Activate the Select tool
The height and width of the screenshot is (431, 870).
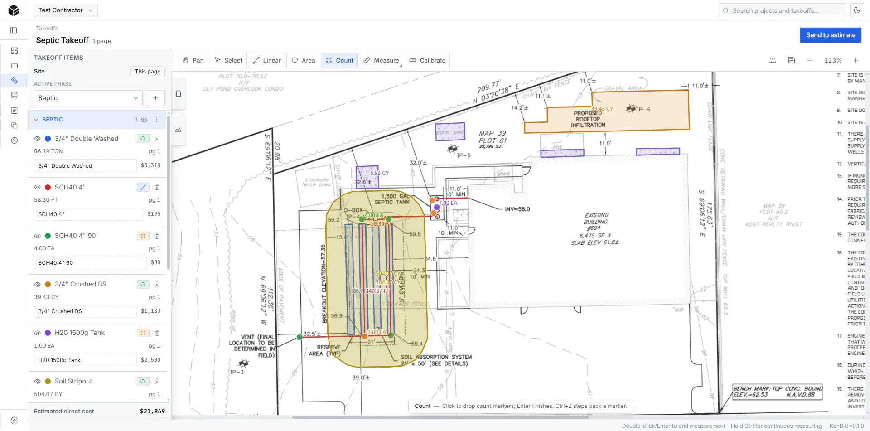[x=228, y=60]
